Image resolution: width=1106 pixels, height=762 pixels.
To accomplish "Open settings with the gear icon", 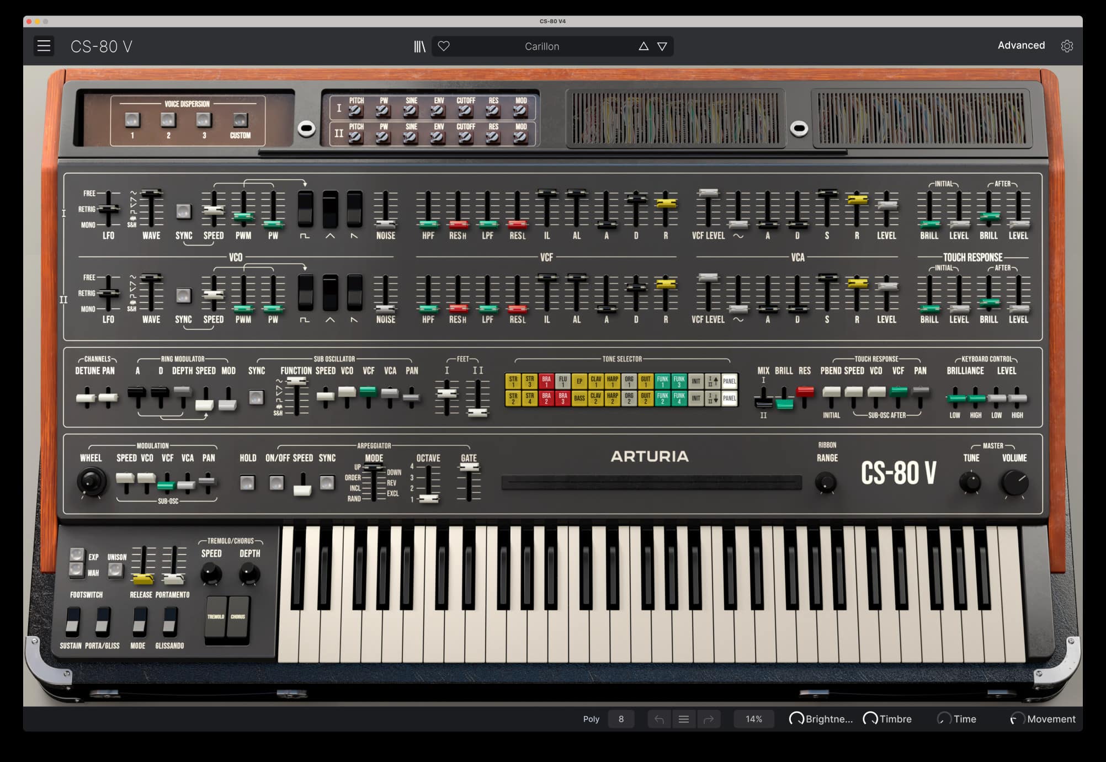I will click(1067, 46).
